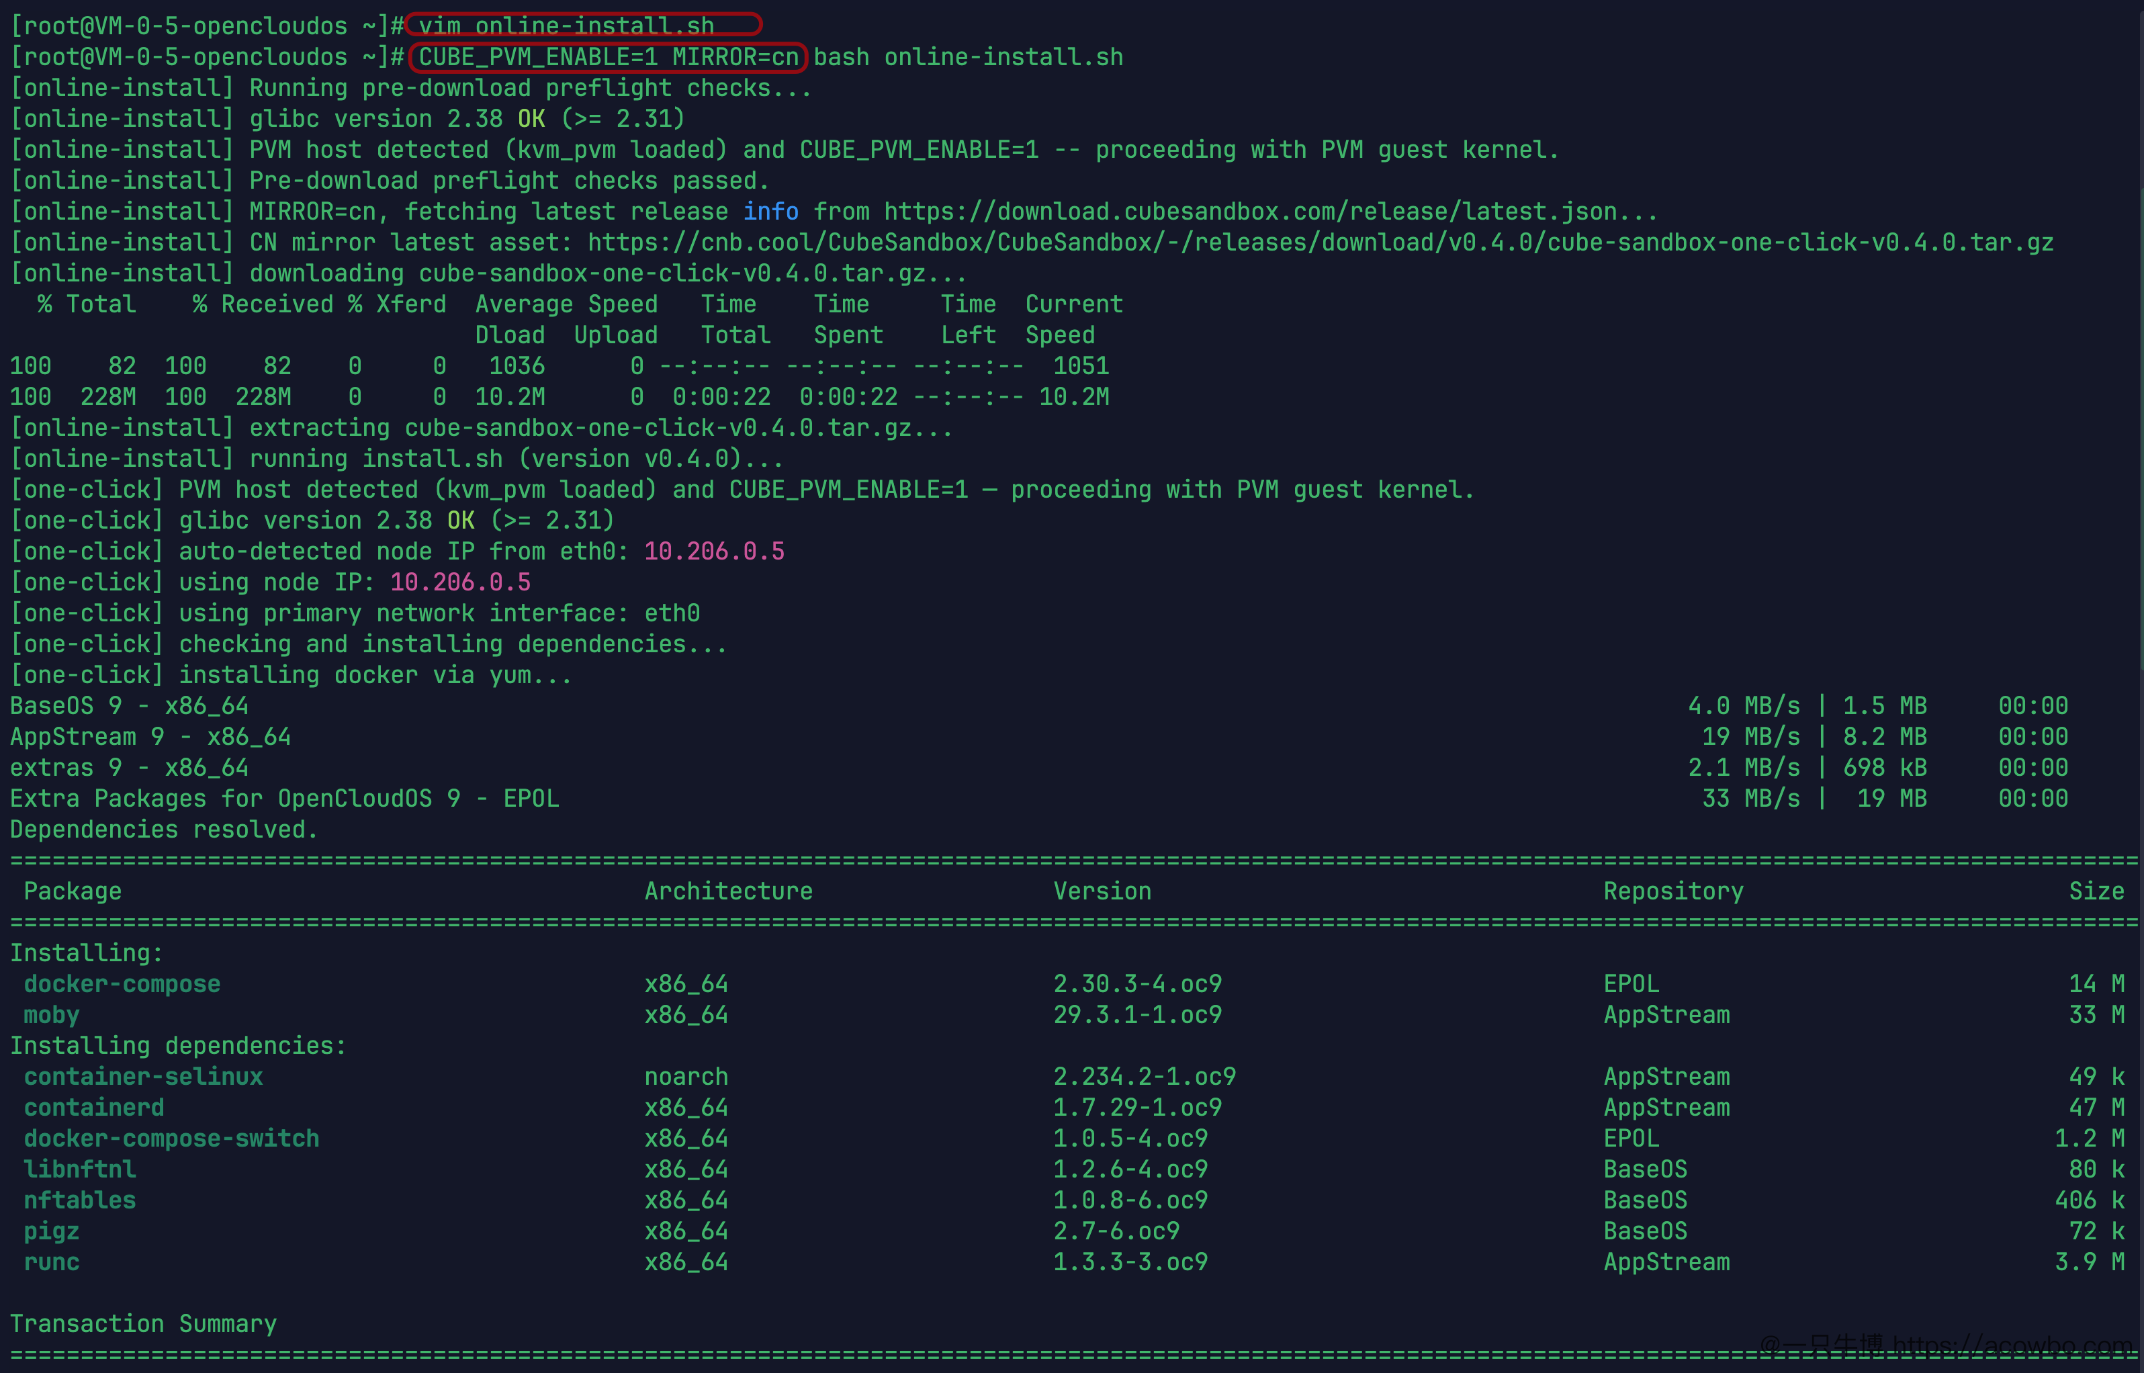The height and width of the screenshot is (1373, 2144).
Task: Click the '406 k' size of nftables
Action: (x=2090, y=1200)
